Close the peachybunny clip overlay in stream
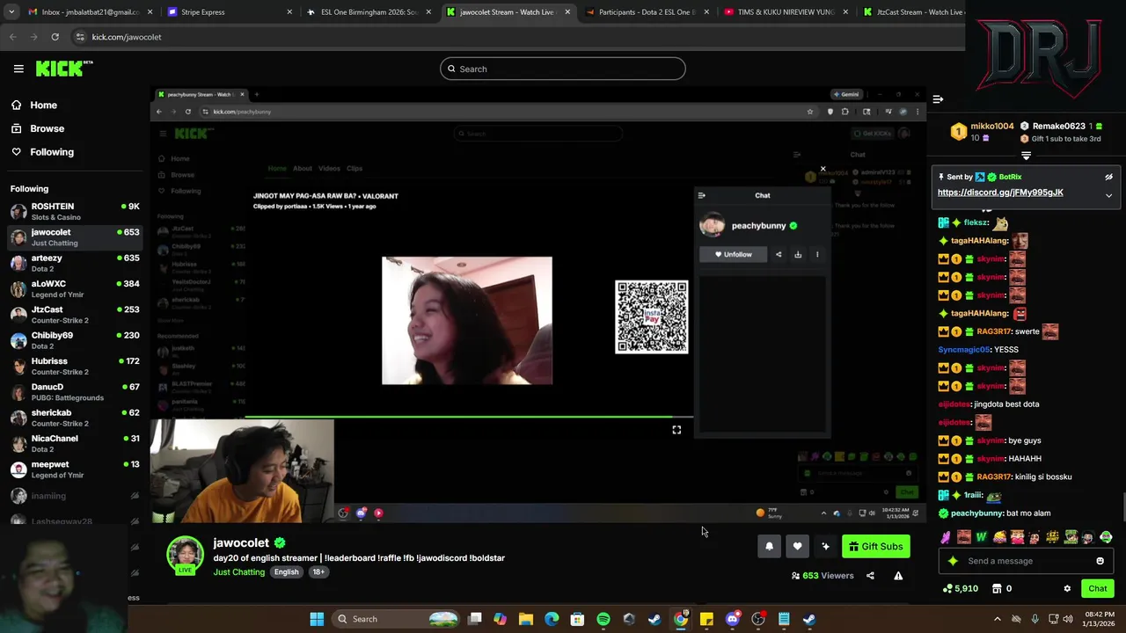Viewport: 1126px width, 633px height. tap(823, 169)
